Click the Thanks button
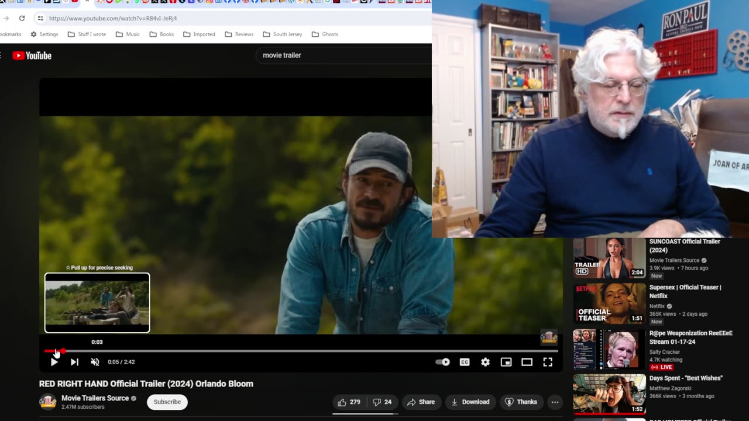This screenshot has height=421, width=749. [521, 402]
